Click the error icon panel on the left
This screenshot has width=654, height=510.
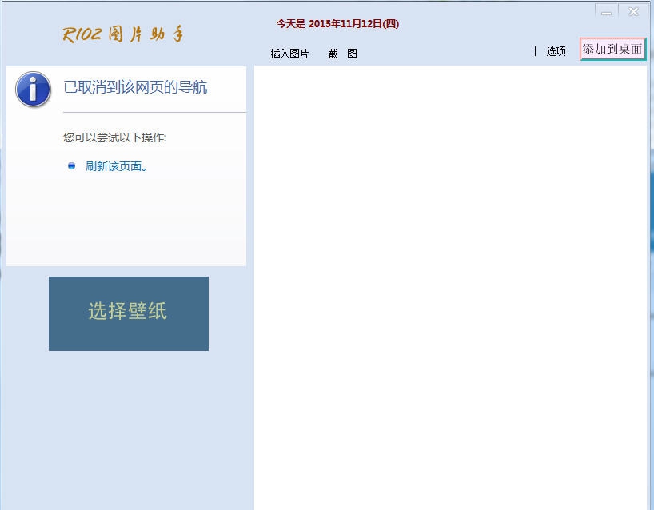32,90
